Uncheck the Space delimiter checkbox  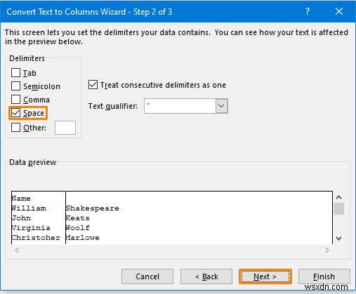tap(15, 113)
